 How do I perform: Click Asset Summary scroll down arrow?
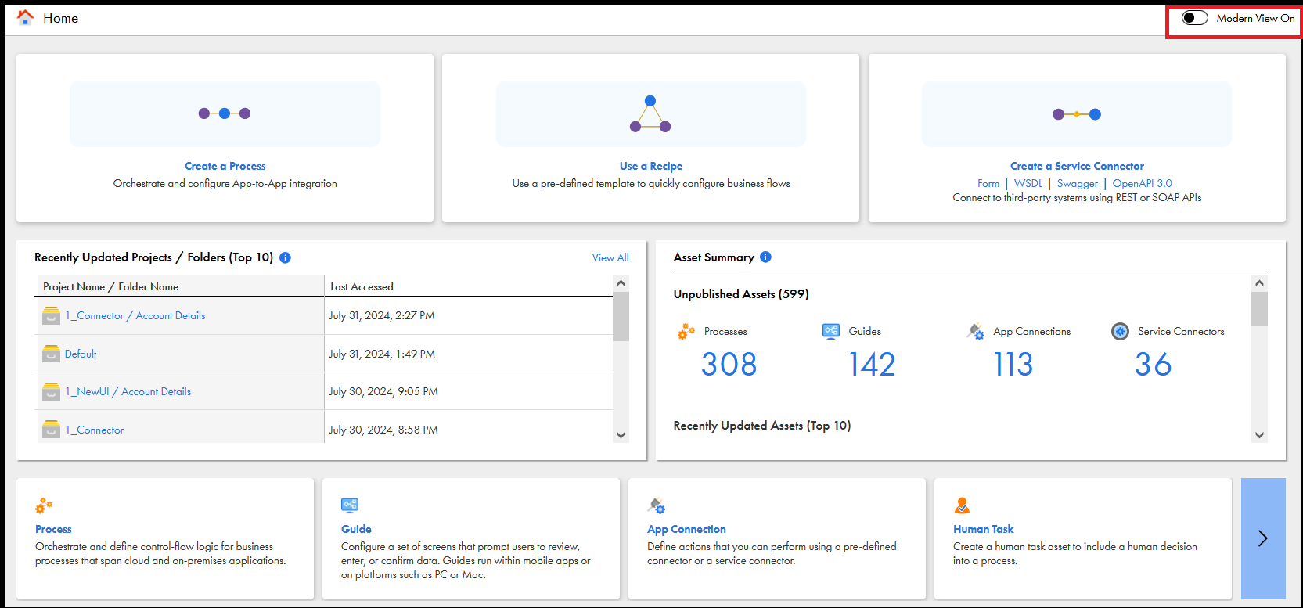tap(1259, 435)
